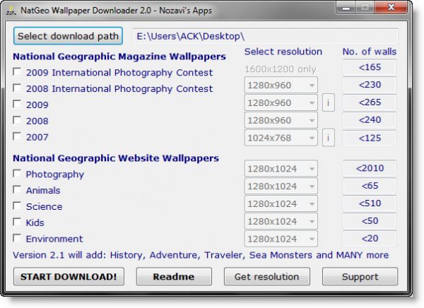Click the <240 wall count box
The image size is (424, 308).
[370, 120]
